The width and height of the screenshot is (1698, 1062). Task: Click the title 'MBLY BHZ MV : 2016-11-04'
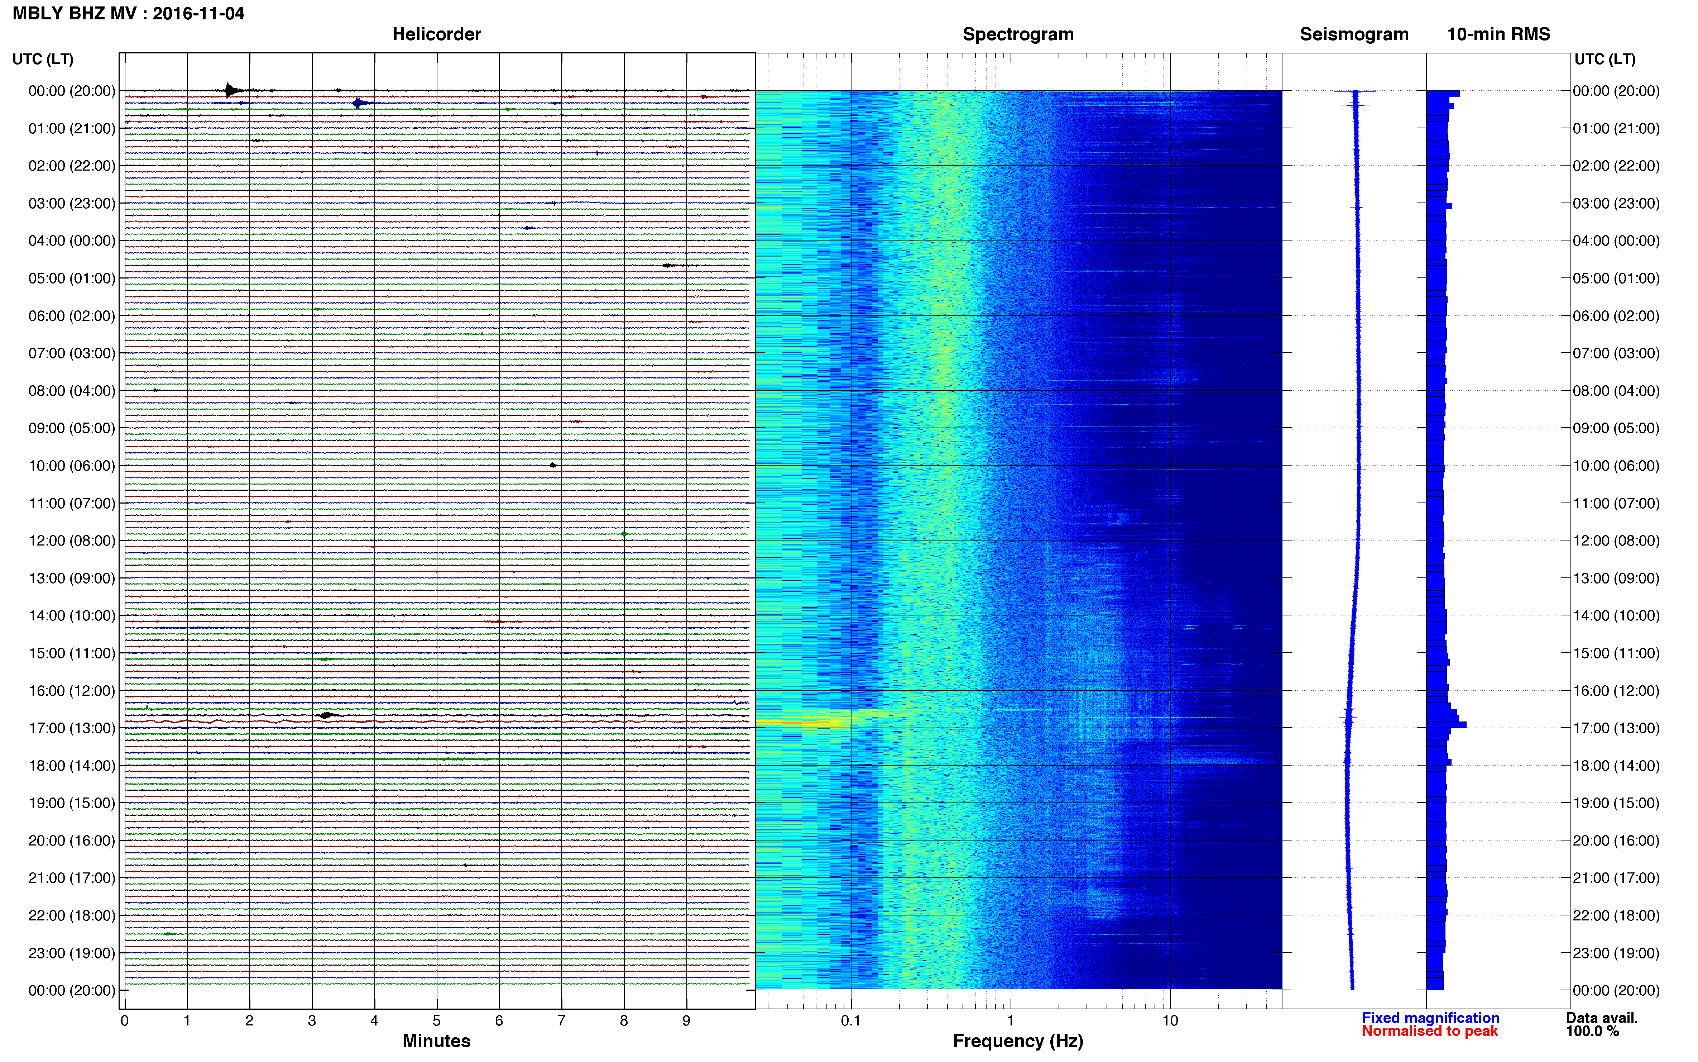click(129, 13)
